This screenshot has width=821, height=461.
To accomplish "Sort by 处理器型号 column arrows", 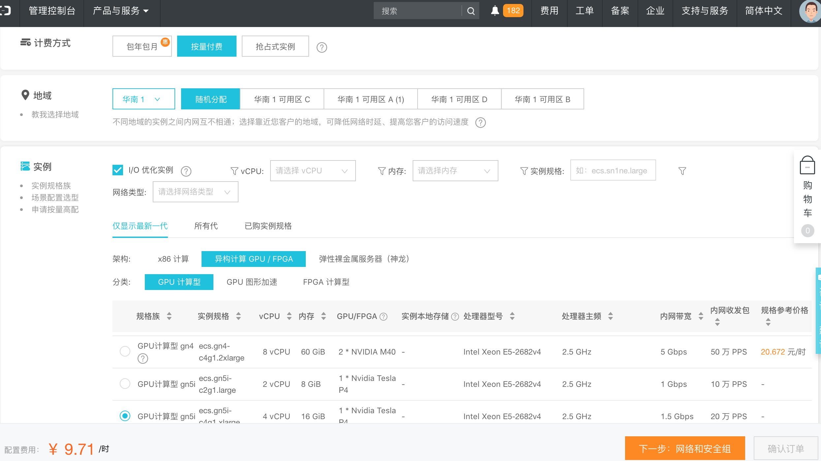I will tap(512, 316).
